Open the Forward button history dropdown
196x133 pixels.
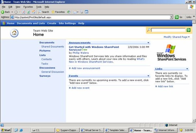(20, 12)
